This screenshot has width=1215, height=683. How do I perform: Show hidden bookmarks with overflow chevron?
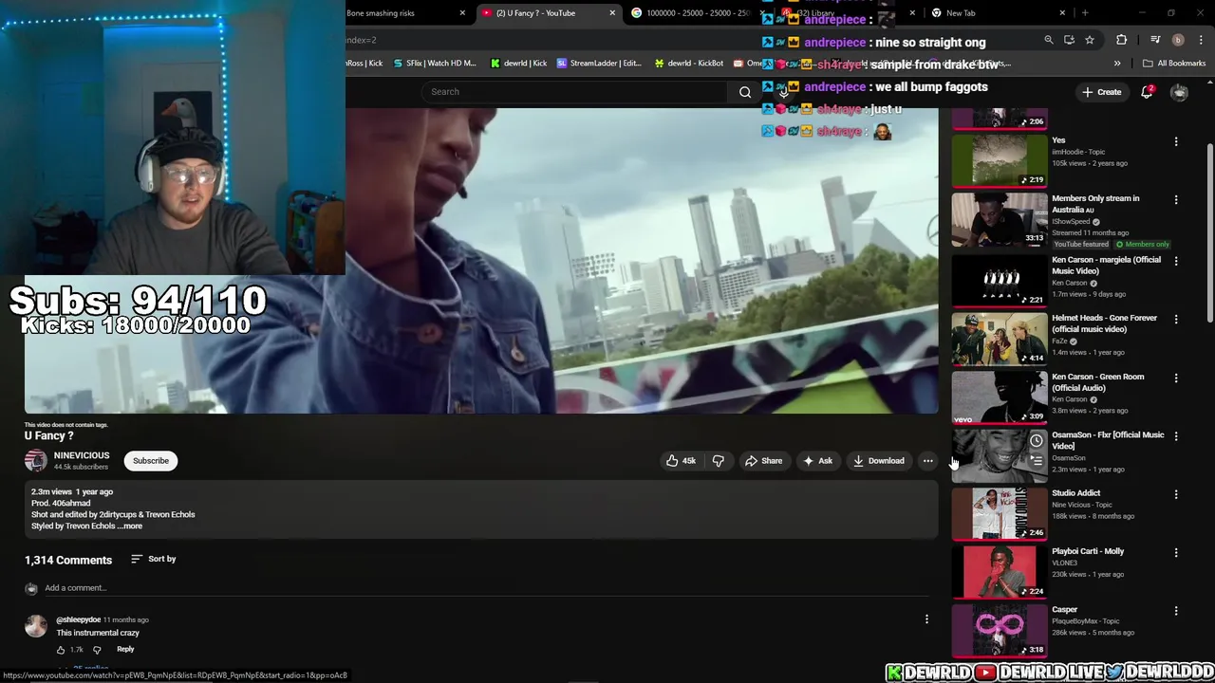1117,64
